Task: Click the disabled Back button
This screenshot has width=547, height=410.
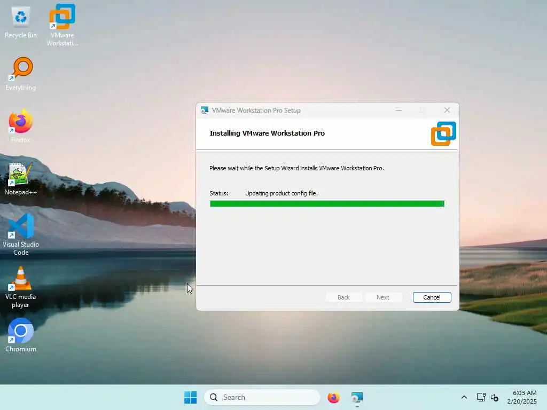Action: tap(343, 297)
